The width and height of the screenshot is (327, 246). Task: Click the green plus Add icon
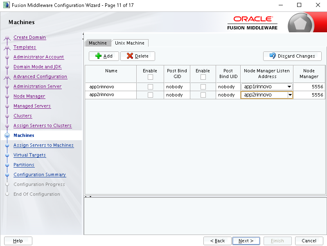pyautogui.click(x=99, y=56)
